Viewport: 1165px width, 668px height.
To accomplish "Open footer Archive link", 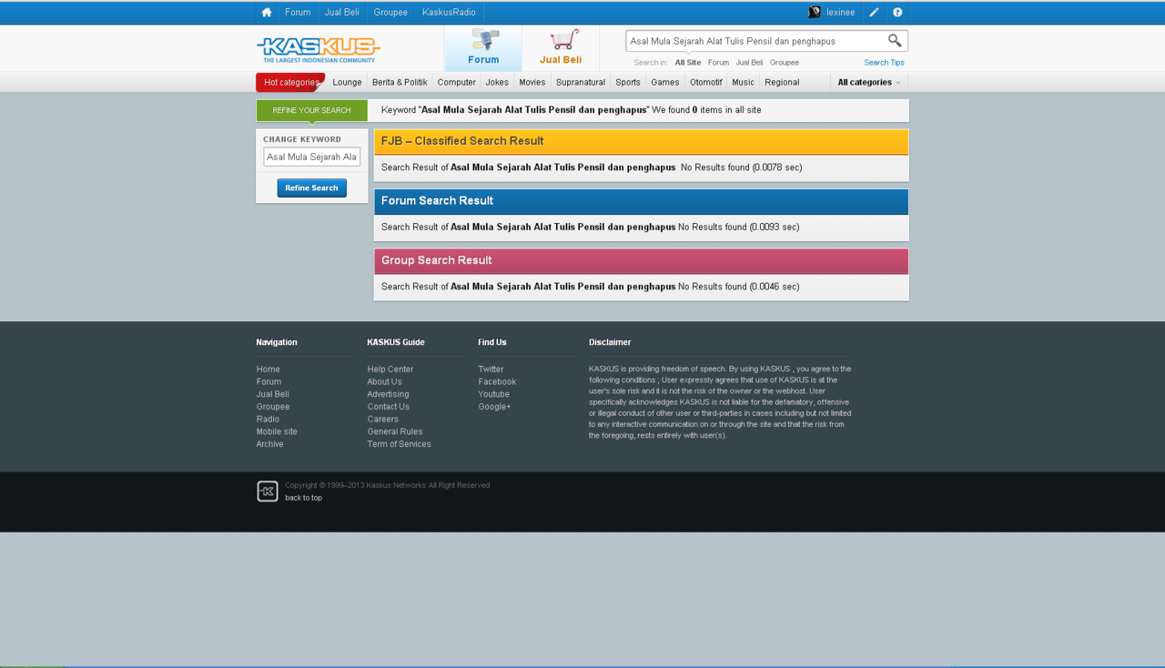I will coord(270,444).
